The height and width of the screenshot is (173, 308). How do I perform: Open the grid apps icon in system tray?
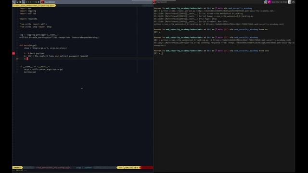tap(290, 2)
